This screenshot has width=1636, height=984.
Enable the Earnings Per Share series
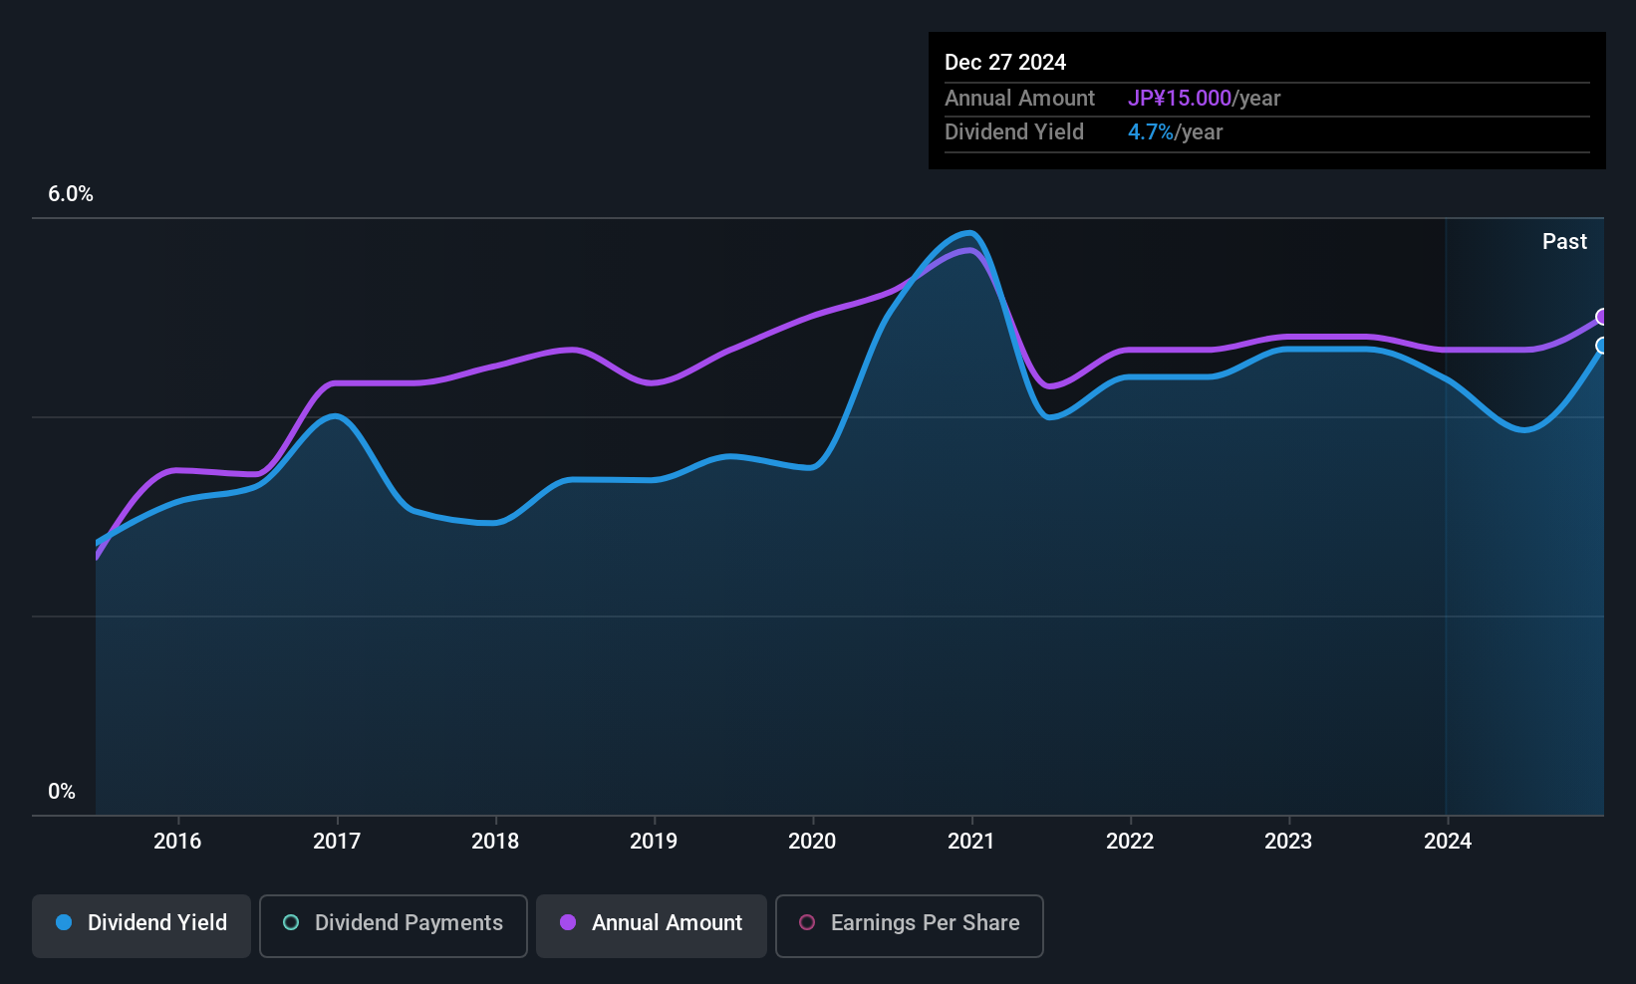(x=910, y=926)
